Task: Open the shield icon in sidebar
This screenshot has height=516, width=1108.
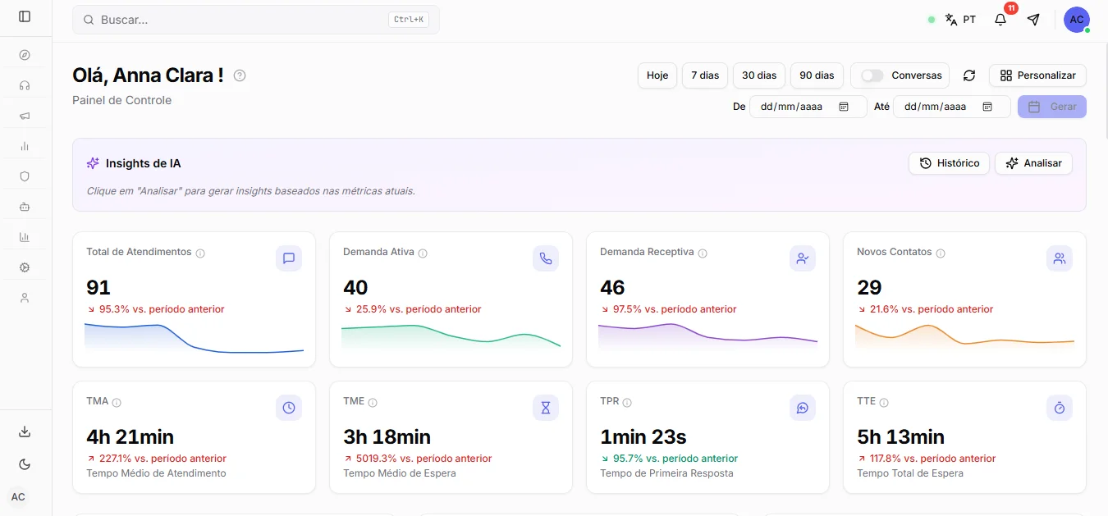Action: click(x=25, y=176)
